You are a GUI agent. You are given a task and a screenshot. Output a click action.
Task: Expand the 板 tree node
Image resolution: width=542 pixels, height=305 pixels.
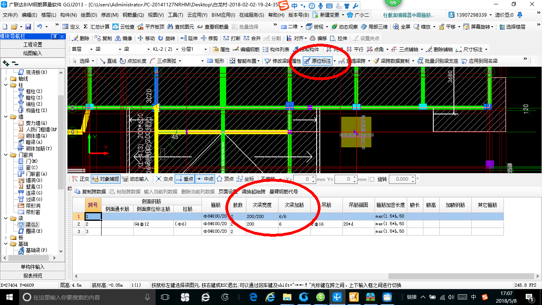point(6,237)
